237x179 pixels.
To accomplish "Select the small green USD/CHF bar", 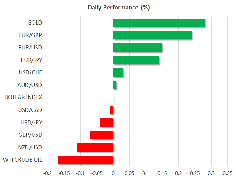I will pos(118,73).
